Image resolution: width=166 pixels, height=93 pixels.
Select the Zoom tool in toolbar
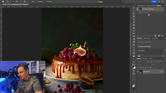134,59
